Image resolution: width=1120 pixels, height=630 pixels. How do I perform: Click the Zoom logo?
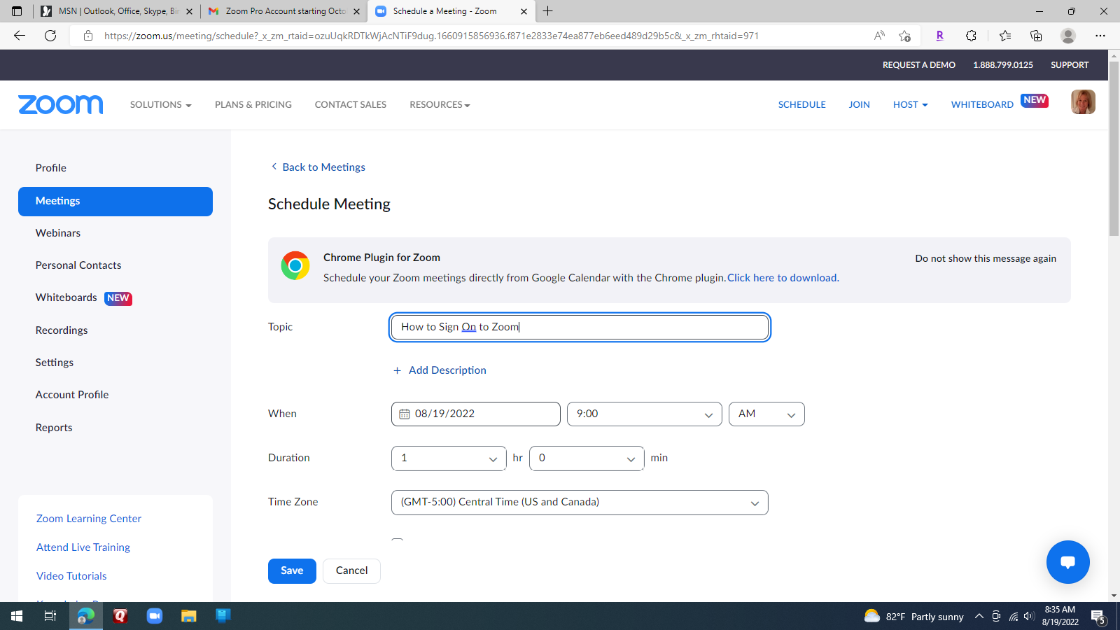(61, 104)
